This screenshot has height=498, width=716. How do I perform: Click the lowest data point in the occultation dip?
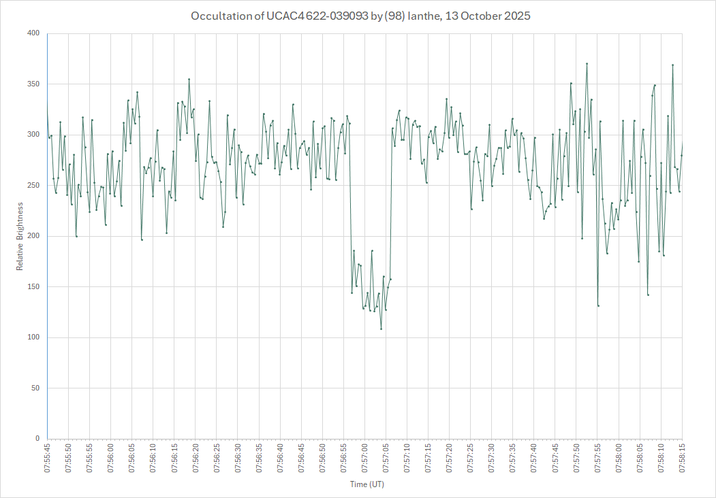point(382,329)
